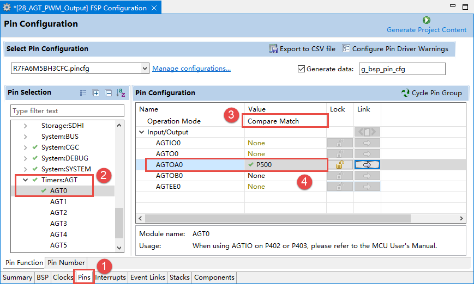The width and height of the screenshot is (474, 284).
Task: Switch to the Interrupts tab
Action: [x=110, y=277]
